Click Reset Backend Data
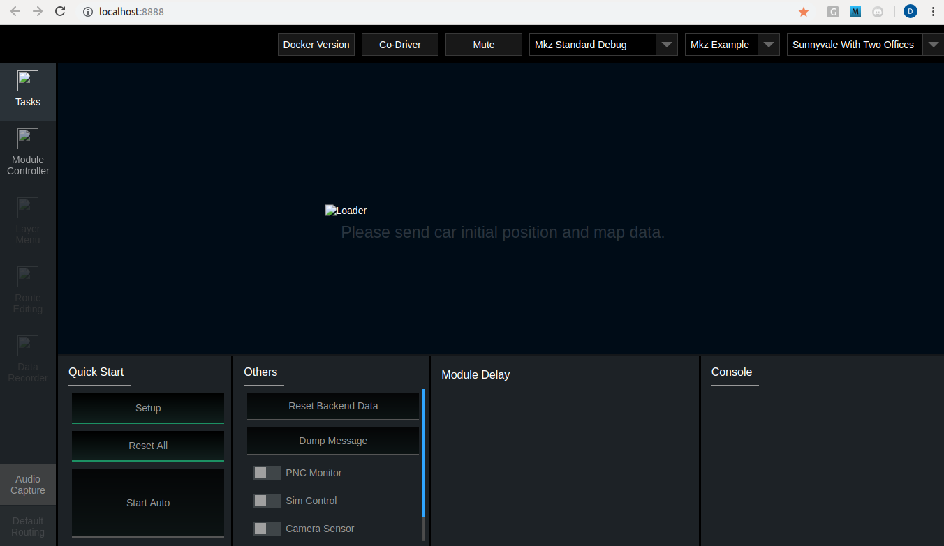944x546 pixels. point(333,406)
